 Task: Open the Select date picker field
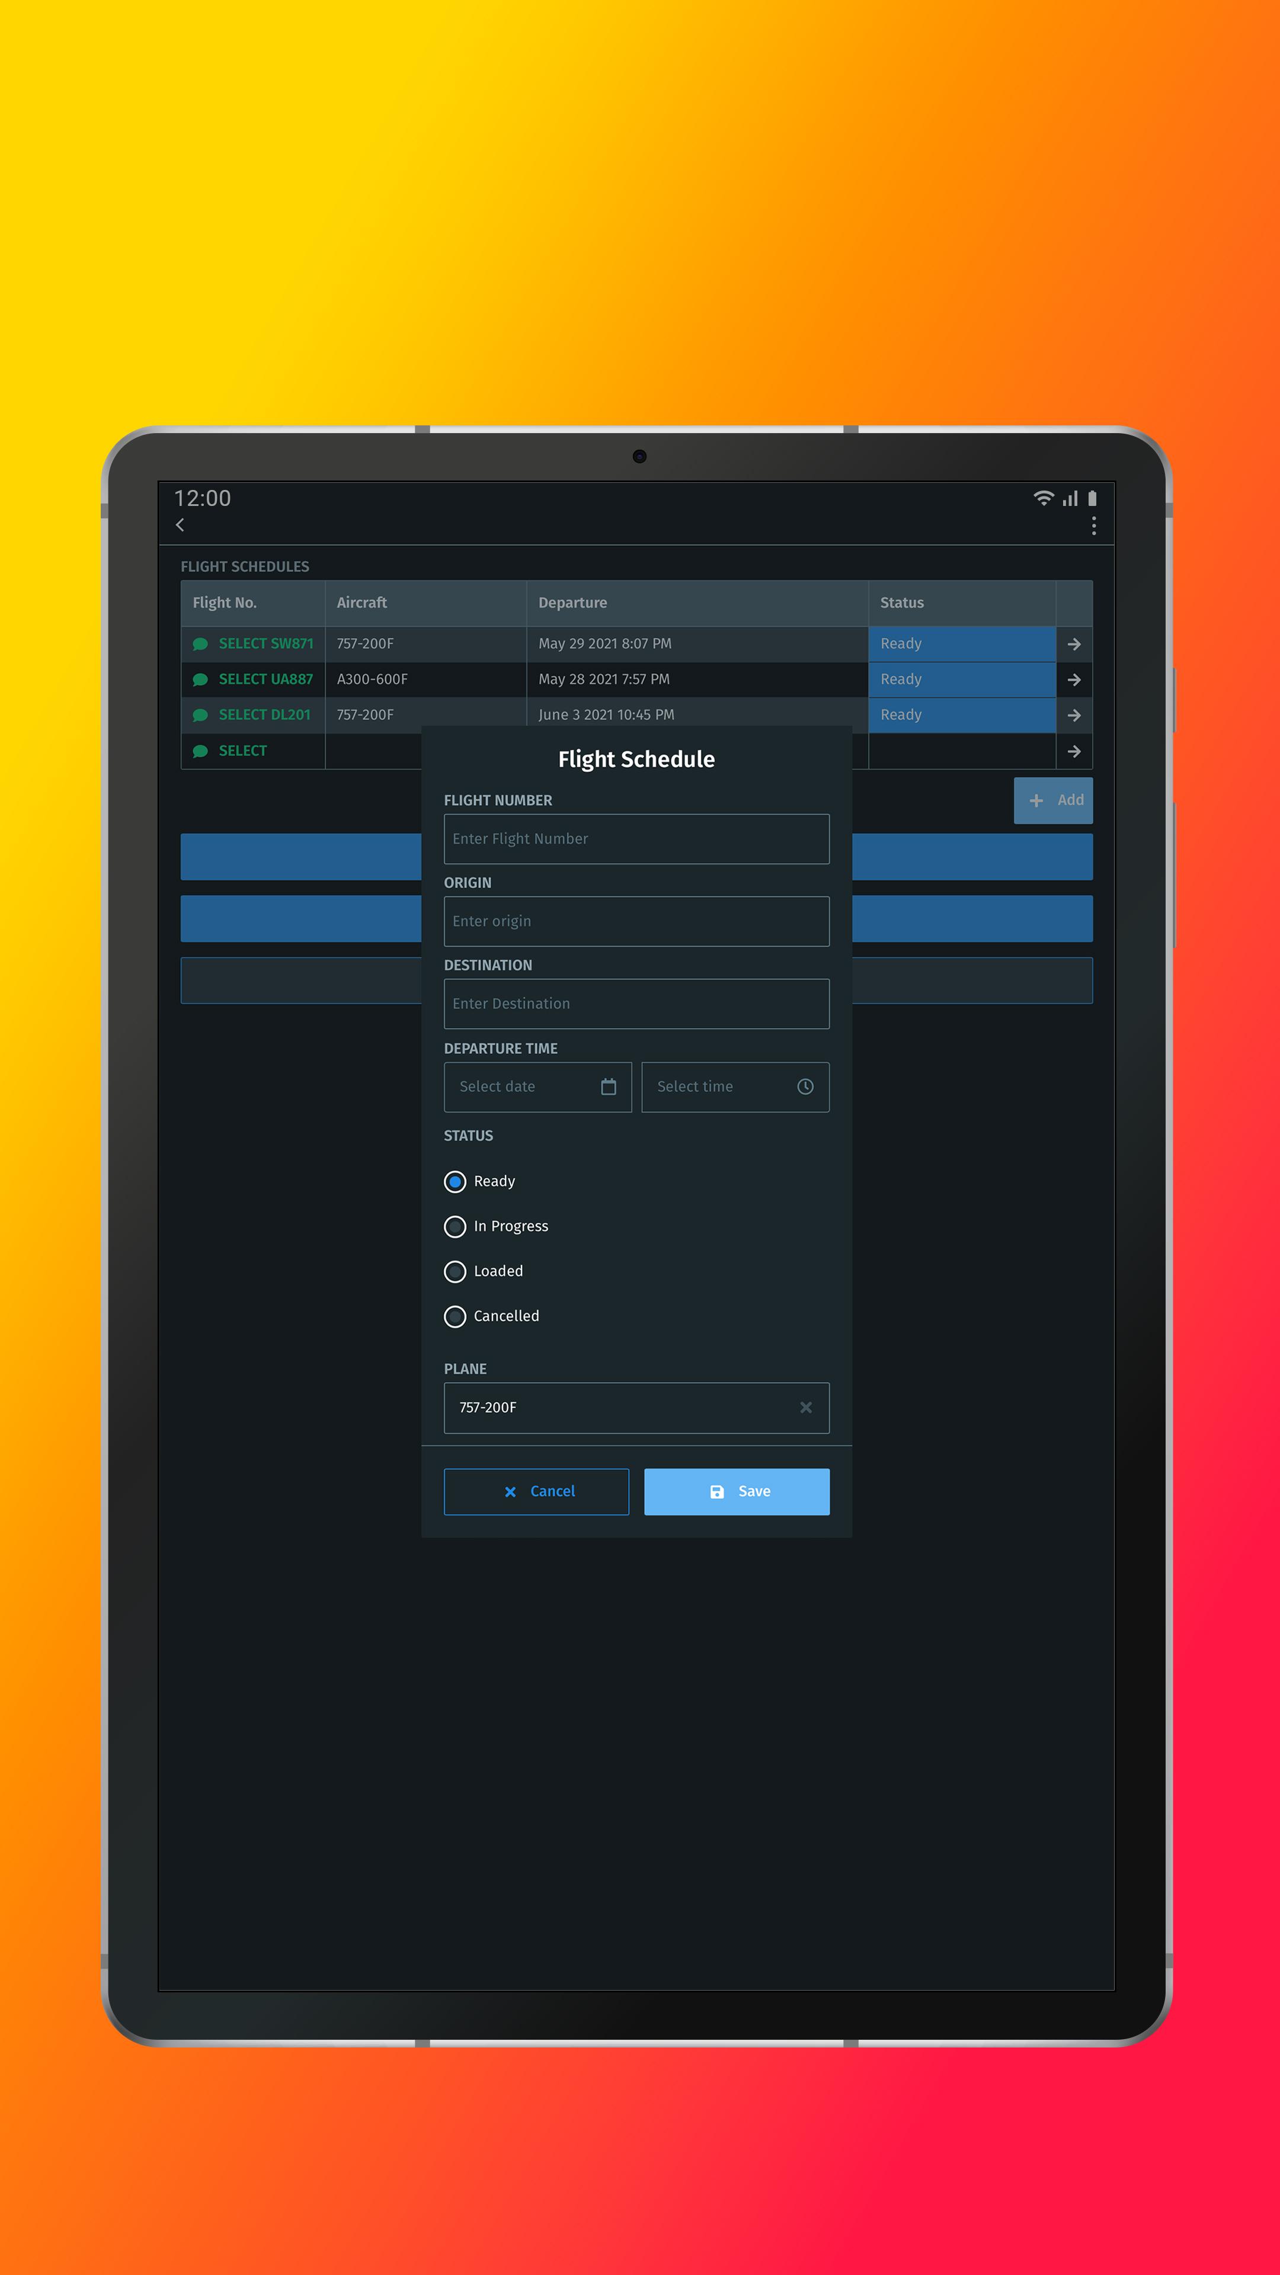click(537, 1087)
